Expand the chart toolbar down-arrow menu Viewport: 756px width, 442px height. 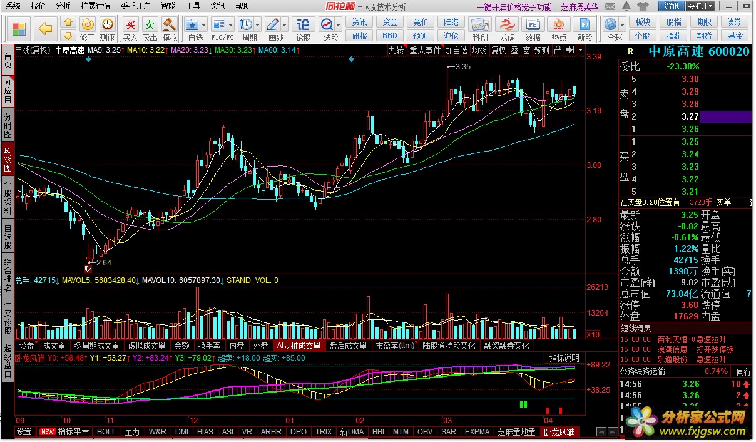581,50
